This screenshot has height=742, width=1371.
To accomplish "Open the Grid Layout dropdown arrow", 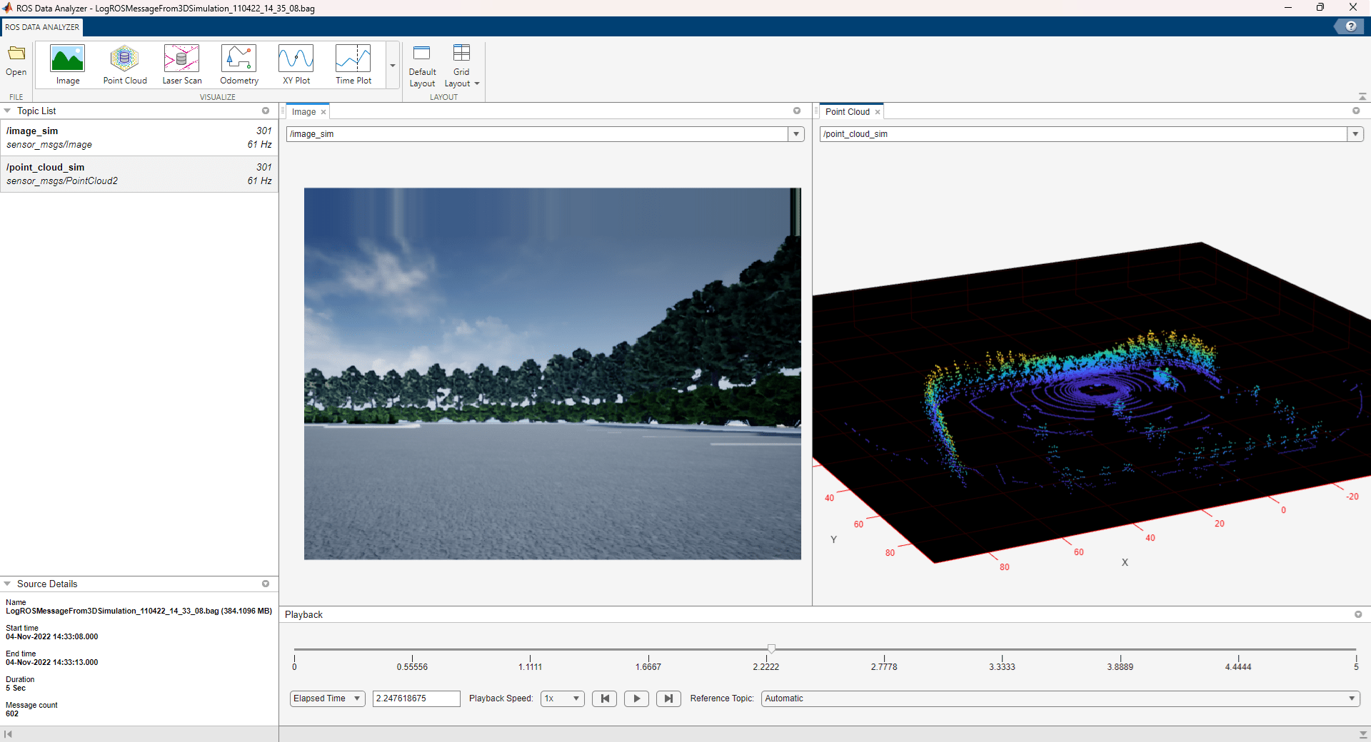I will click(477, 83).
